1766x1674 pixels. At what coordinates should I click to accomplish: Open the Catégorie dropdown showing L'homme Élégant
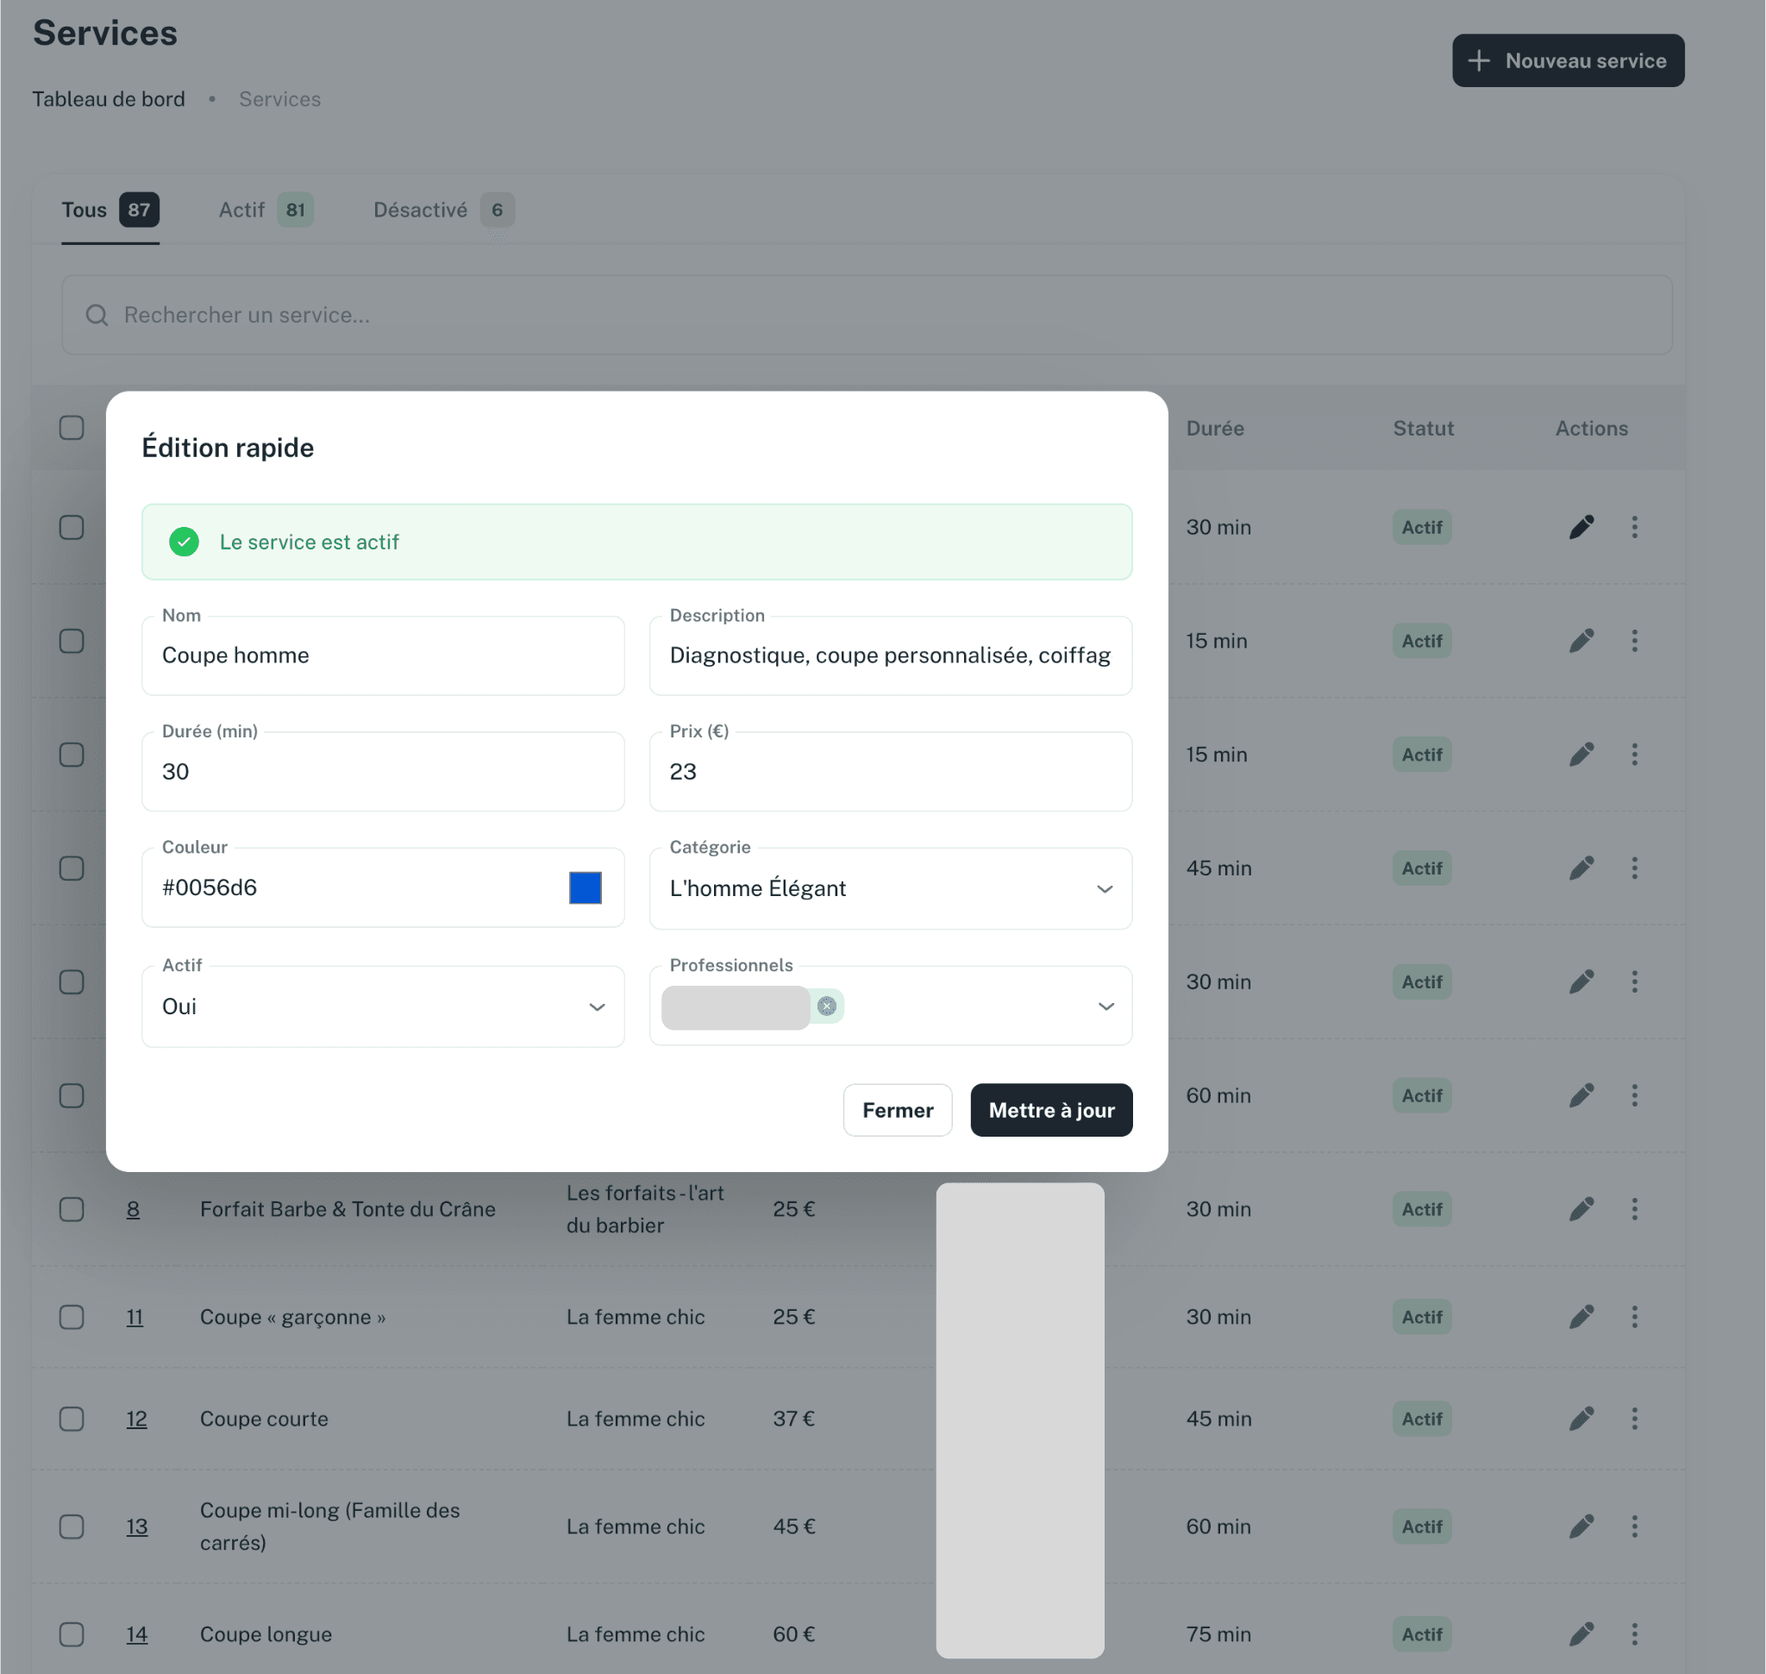pyautogui.click(x=1105, y=889)
